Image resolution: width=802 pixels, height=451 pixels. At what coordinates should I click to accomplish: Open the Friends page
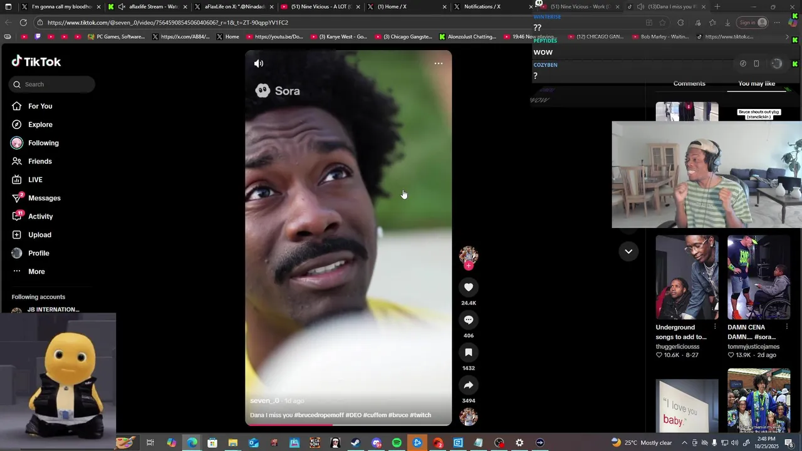40,162
